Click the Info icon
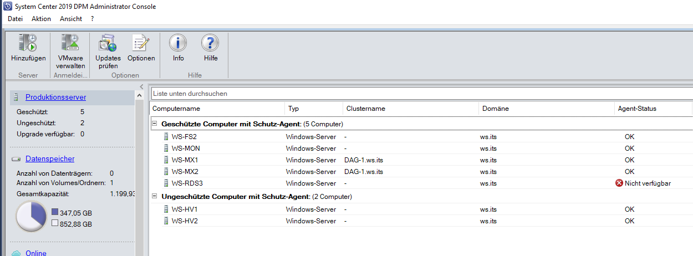This screenshot has height=256, width=693. (x=178, y=43)
